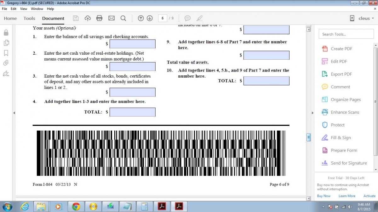The width and height of the screenshot is (378, 212).
Task: Open the Help menu
Action: [50, 9]
